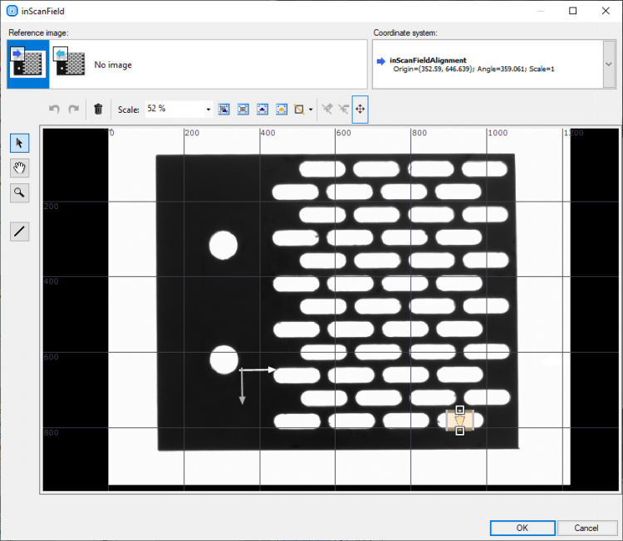Click the second zoom-fit icon after Scale
Image resolution: width=623 pixels, height=541 pixels.
(x=243, y=109)
